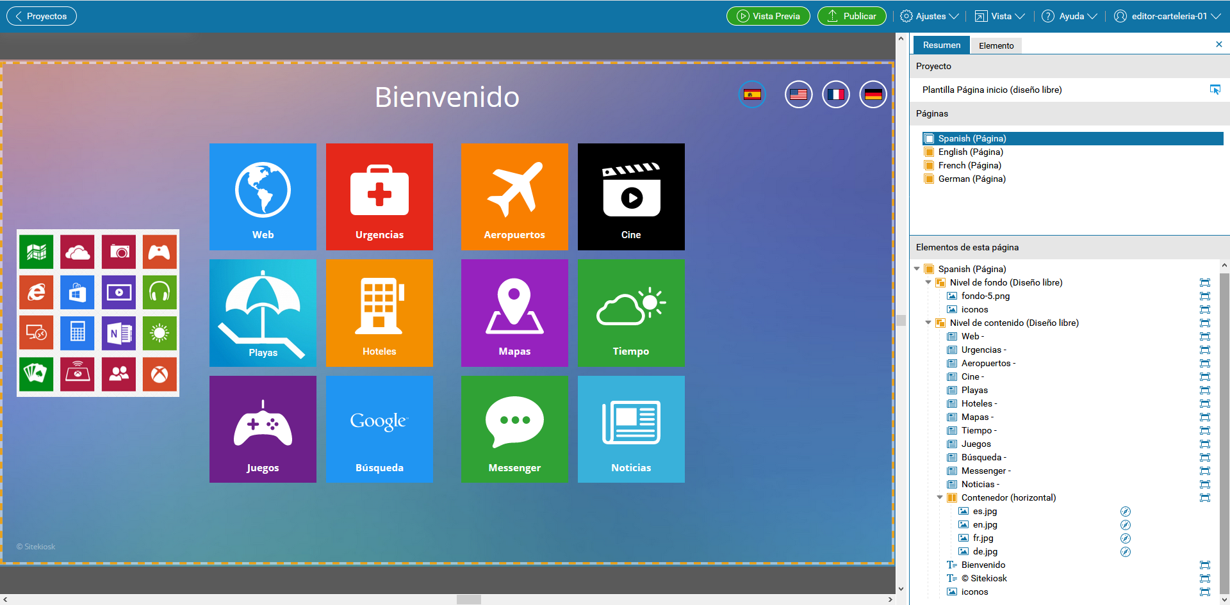Click the German flag icon on canvas
Screen dimensions: 1230x605
[873, 95]
